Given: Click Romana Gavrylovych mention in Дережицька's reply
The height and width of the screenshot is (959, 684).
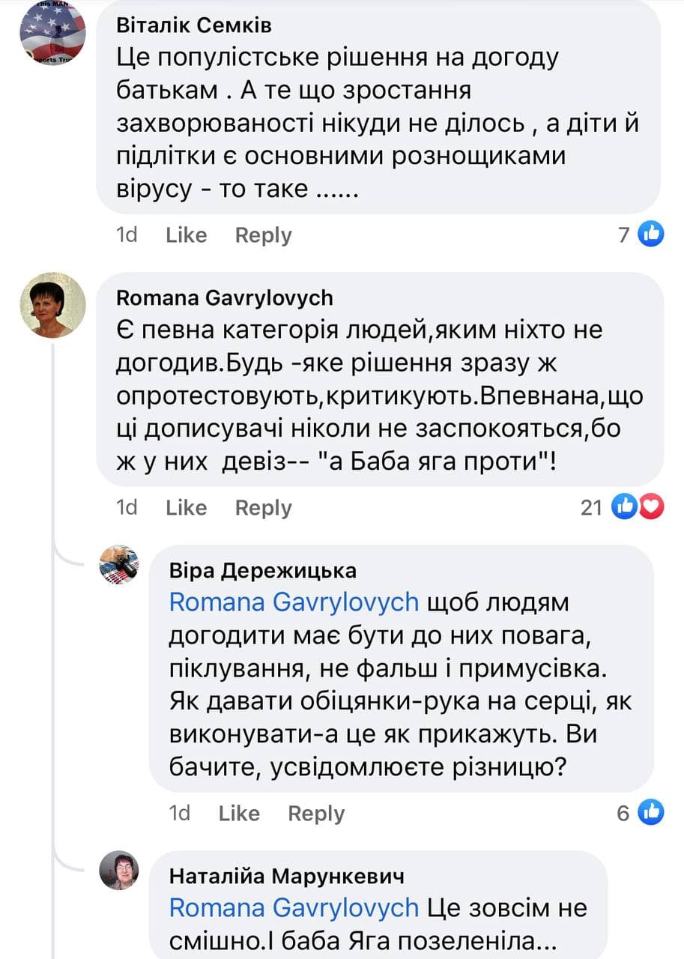Looking at the screenshot, I should pyautogui.click(x=294, y=602).
